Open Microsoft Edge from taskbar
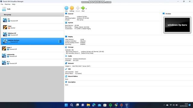Screen dimensions: 193x108 94,105
